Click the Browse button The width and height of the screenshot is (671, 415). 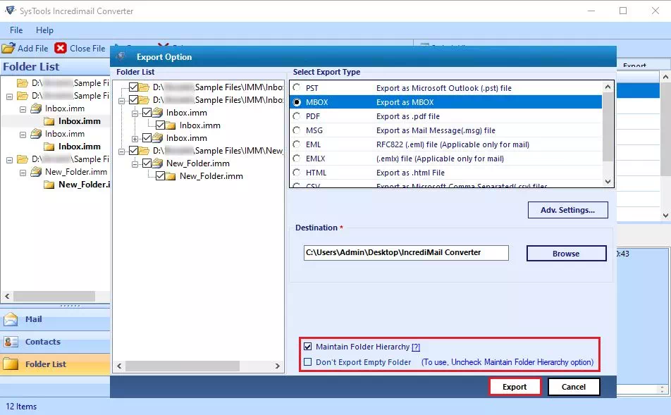coord(566,253)
